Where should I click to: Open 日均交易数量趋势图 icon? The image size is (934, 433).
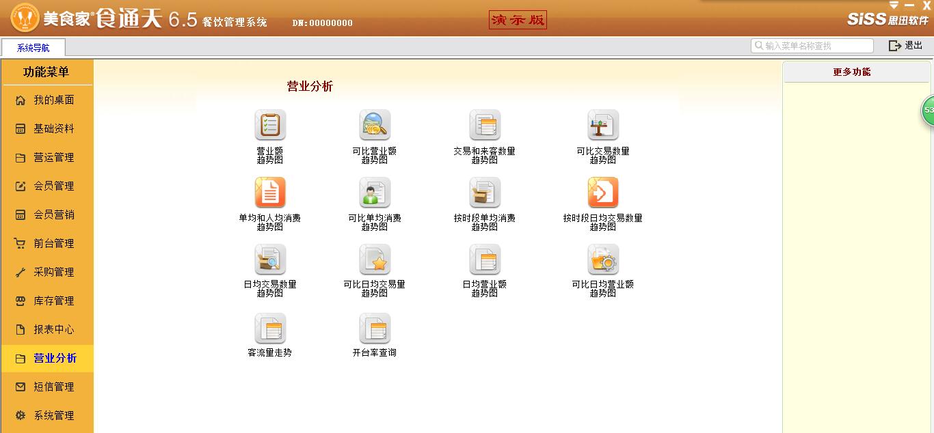click(x=270, y=260)
